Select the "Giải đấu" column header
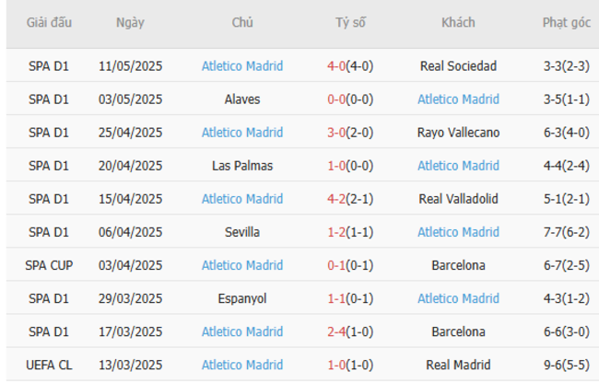Viewport: 599px width, 384px height. click(49, 23)
